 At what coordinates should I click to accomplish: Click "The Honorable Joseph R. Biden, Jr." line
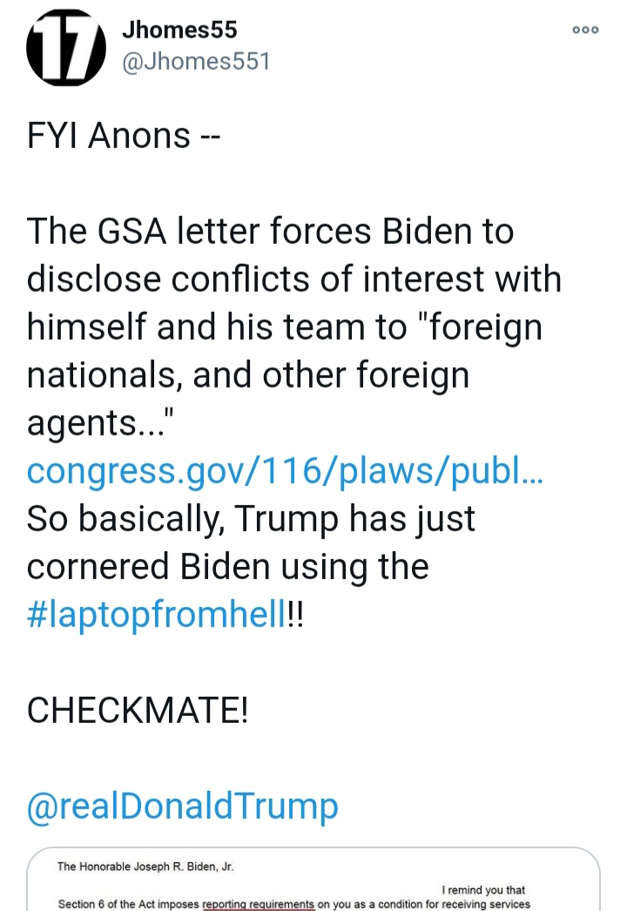146,867
